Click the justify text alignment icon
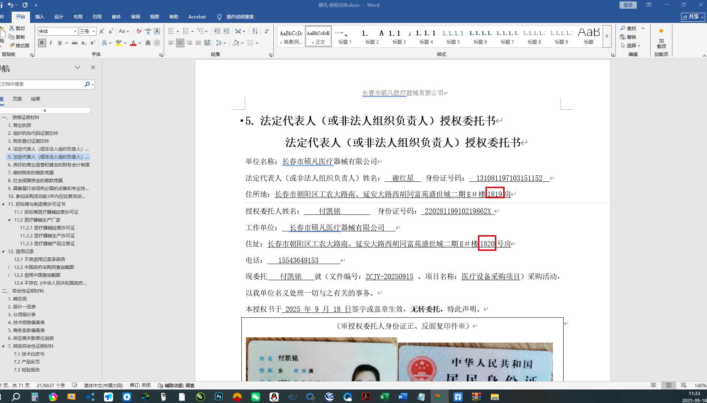Screen dimensions: 707x403 (x=198, y=43)
